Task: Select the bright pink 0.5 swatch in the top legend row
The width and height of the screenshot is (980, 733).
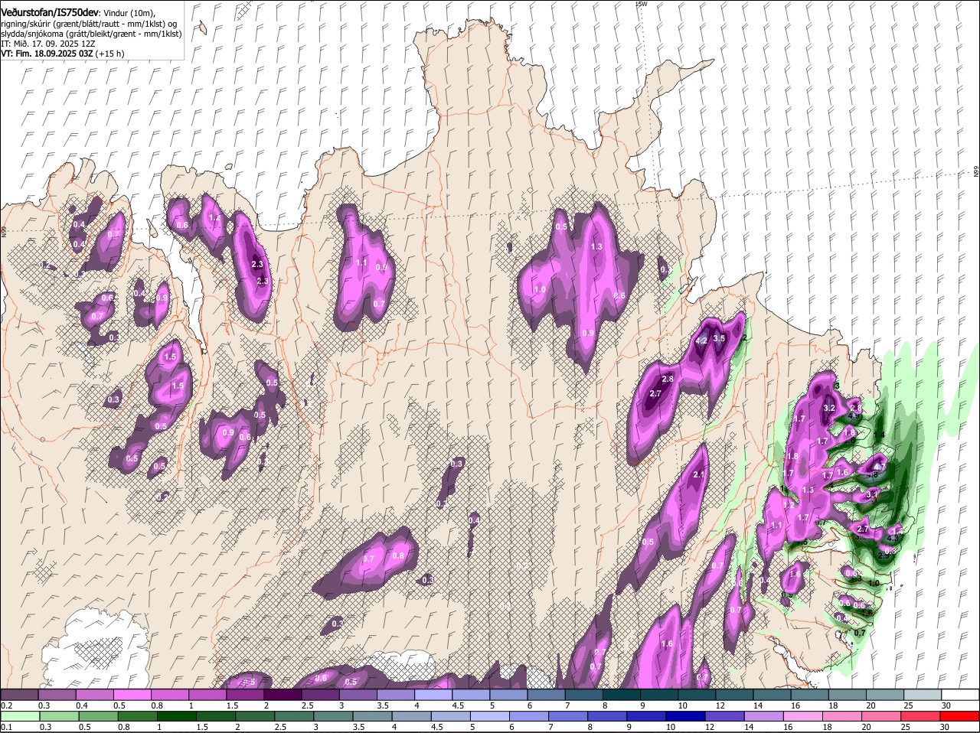Action: click(132, 695)
